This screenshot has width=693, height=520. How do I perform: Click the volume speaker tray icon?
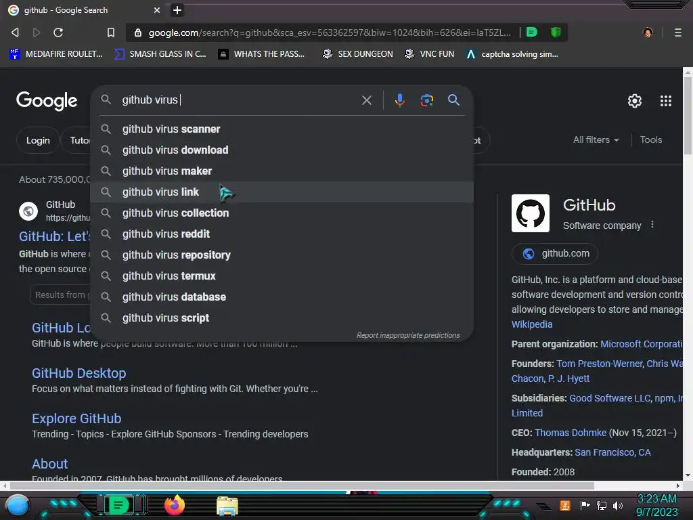click(617, 505)
